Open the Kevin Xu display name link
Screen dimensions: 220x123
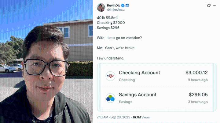[113, 5]
